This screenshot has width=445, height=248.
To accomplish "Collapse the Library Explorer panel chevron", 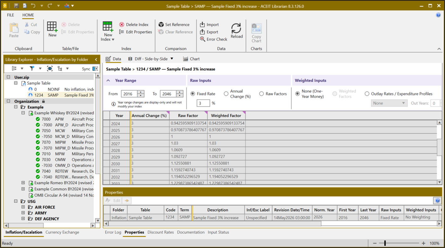I will [x=96, y=59].
